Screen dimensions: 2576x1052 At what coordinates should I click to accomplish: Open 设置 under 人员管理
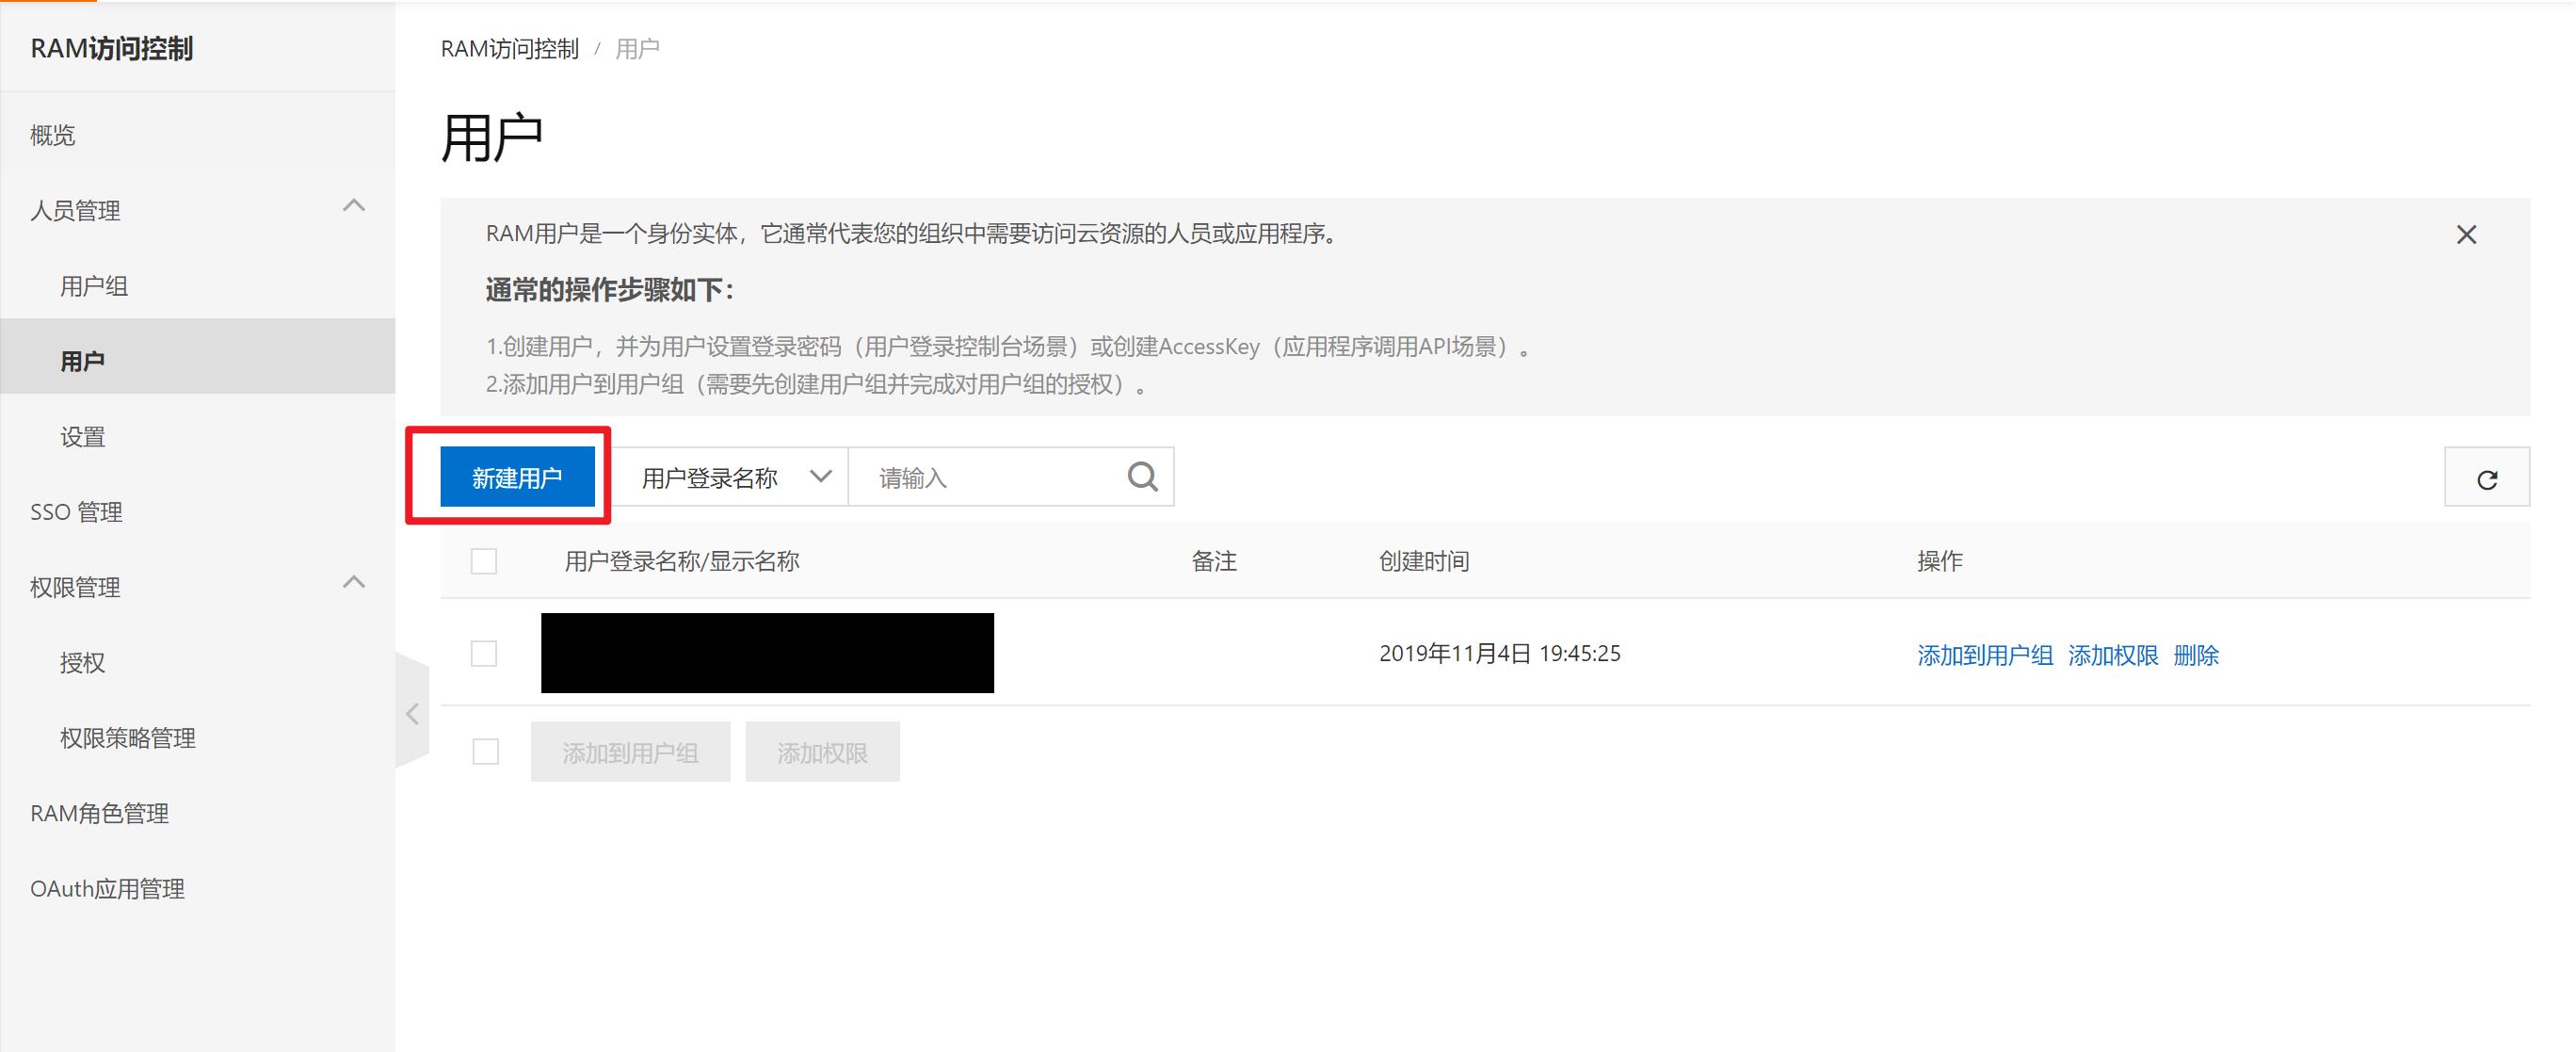[x=82, y=437]
